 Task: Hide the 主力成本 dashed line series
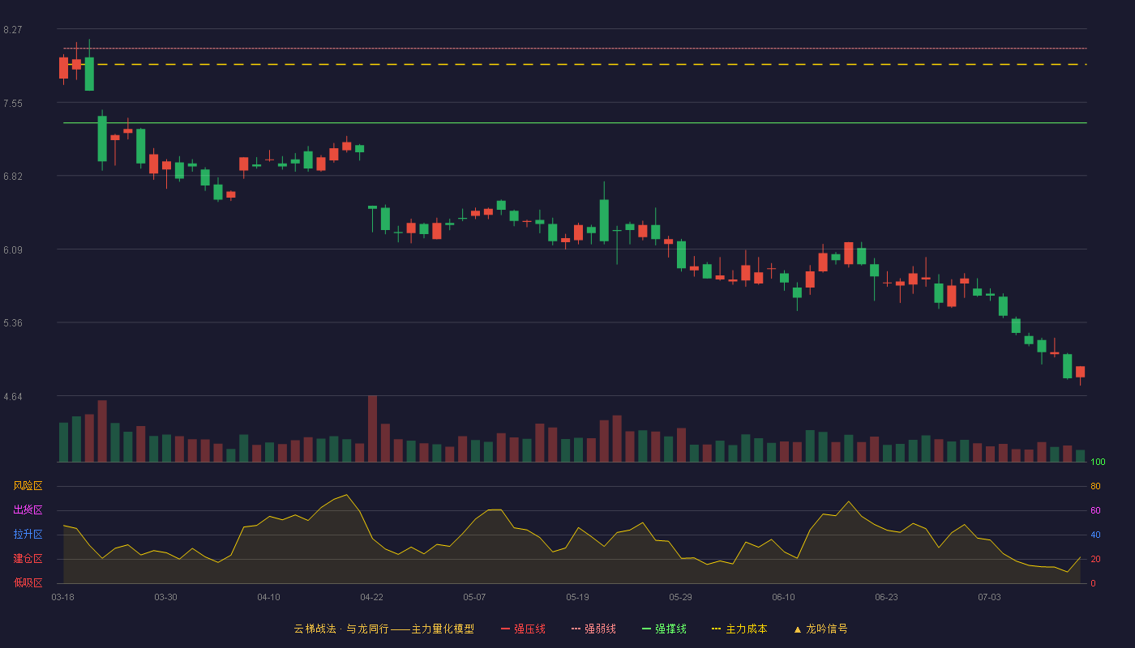click(x=739, y=629)
